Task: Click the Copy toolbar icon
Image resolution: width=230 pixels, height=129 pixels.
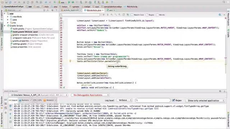Action: pos(28,2)
